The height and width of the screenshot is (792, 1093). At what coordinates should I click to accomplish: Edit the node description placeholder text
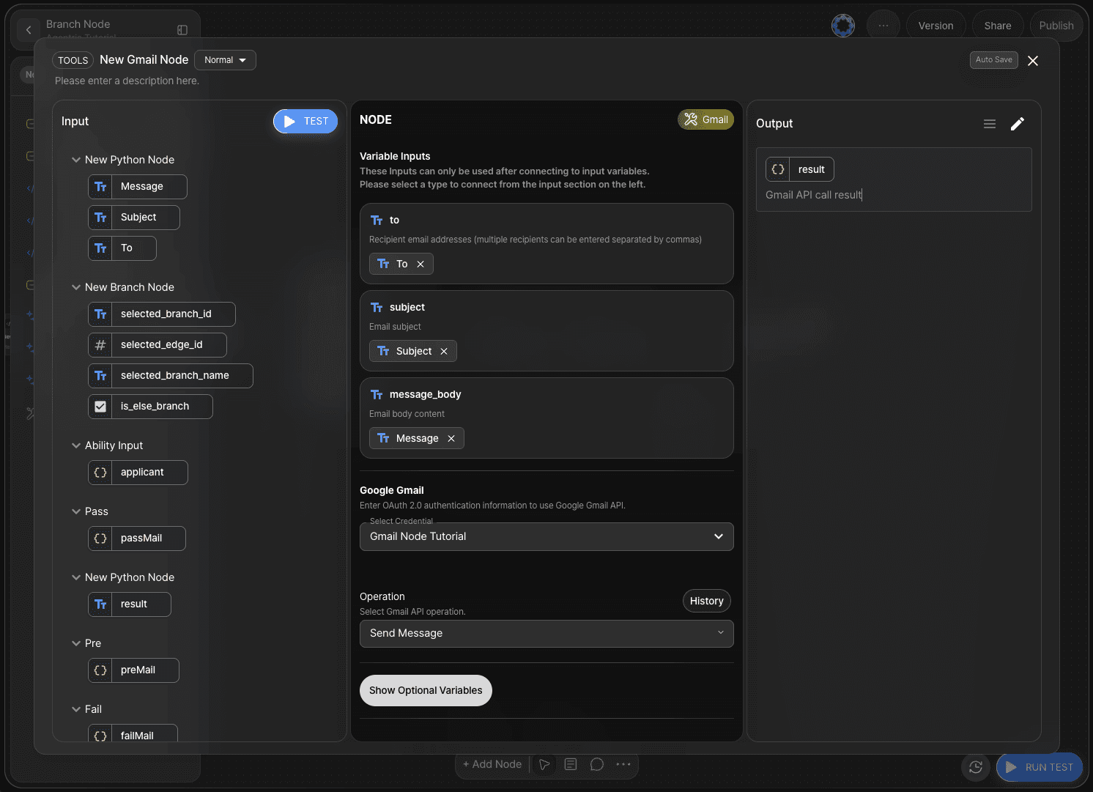[x=127, y=81]
